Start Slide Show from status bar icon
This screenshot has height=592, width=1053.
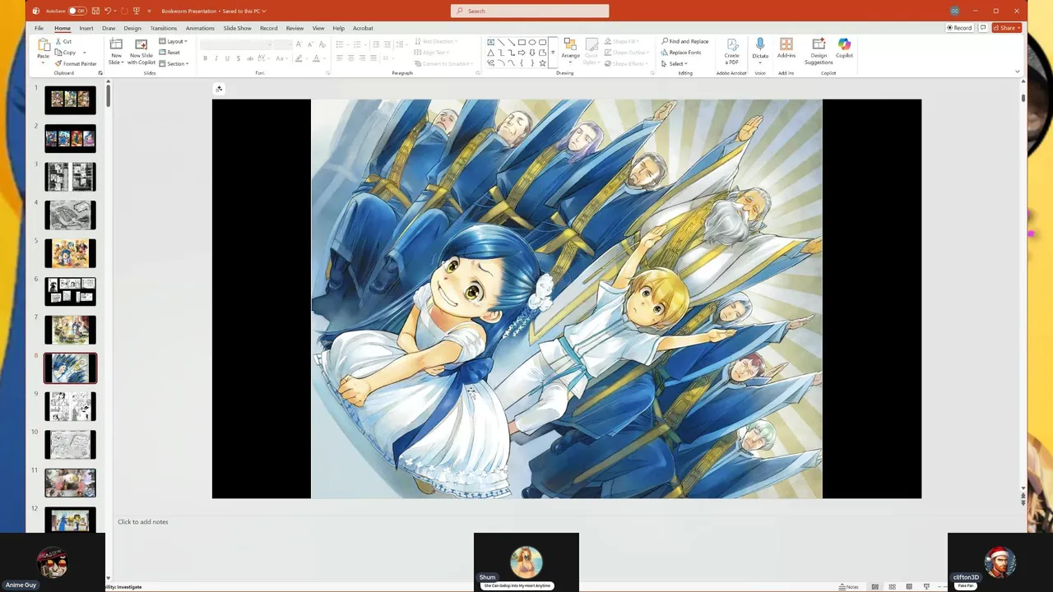[926, 586]
